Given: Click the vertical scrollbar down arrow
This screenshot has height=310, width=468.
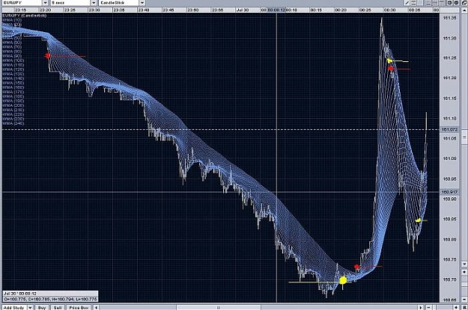Looking at the screenshot, I should pos(464,264).
